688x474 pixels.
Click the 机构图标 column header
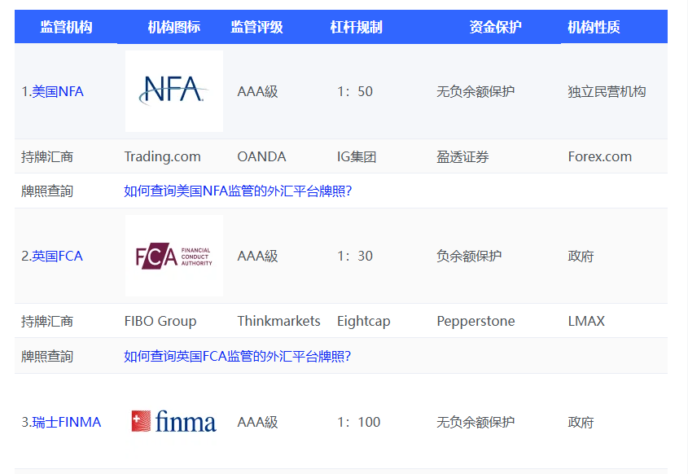click(x=173, y=27)
